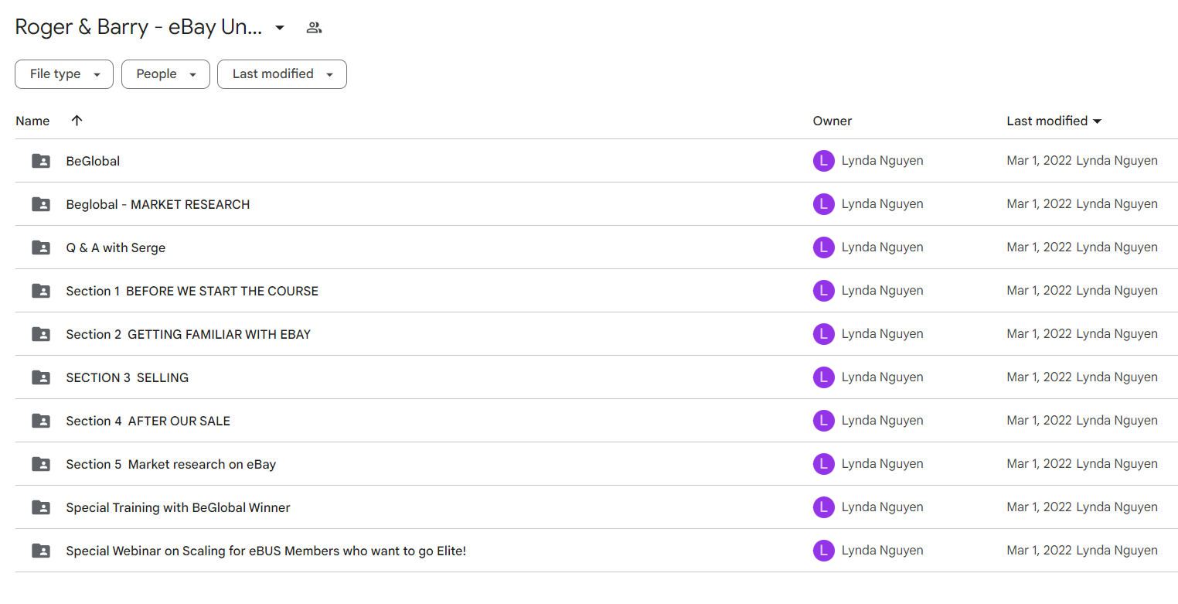Click the BeGlobal shared folder icon
The width and height of the screenshot is (1178, 604).
click(41, 161)
